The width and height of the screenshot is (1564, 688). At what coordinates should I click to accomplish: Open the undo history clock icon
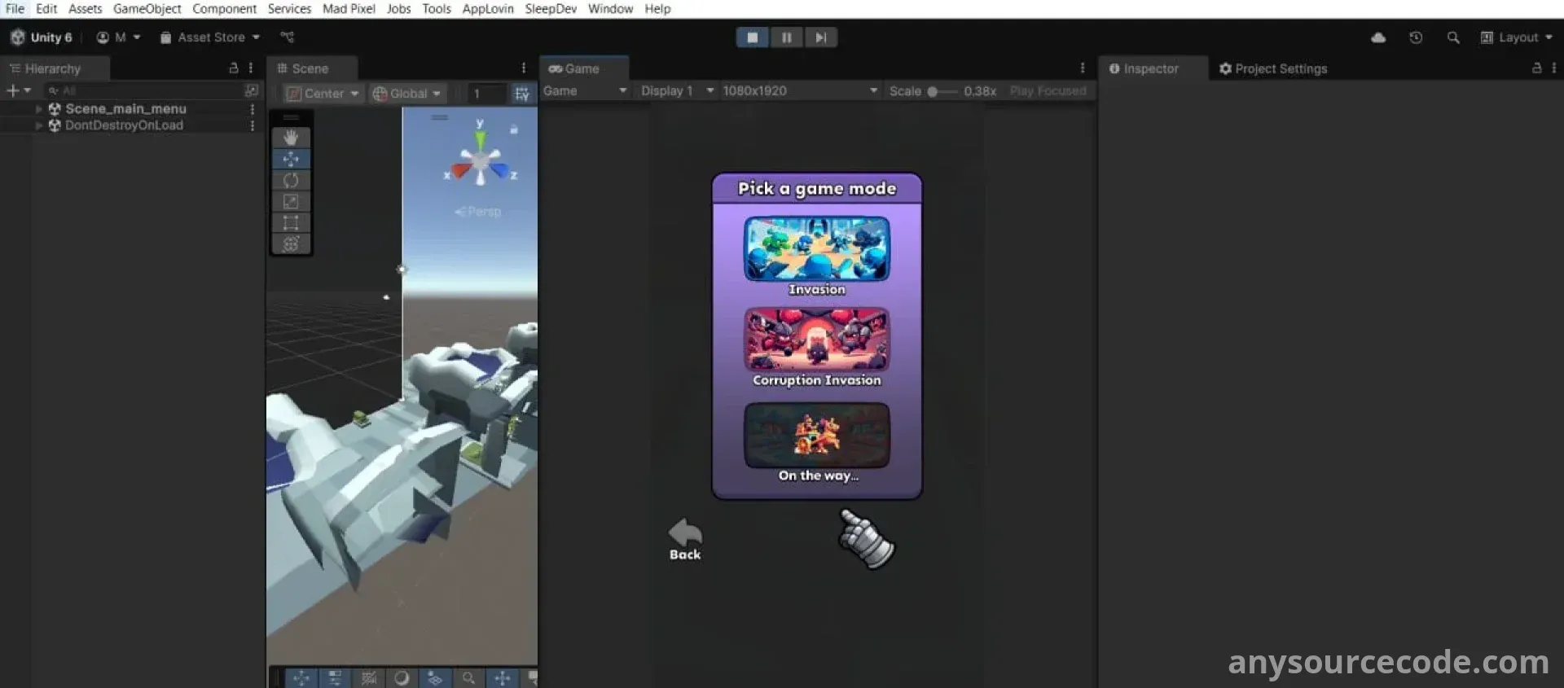point(1416,37)
